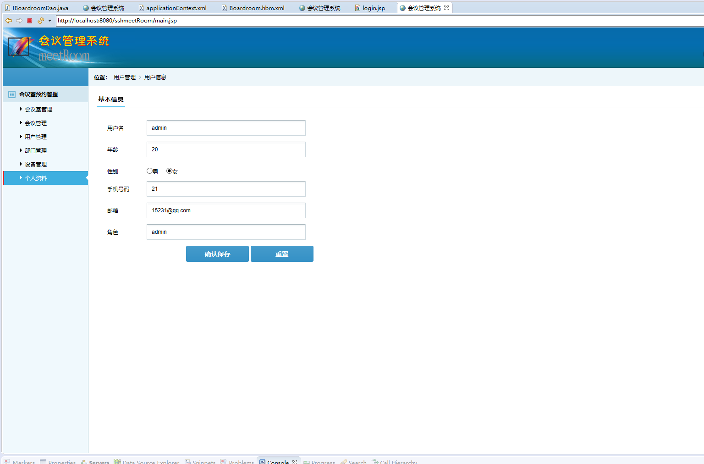Open the dropdown arrow beside the refresh icon

click(x=49, y=21)
